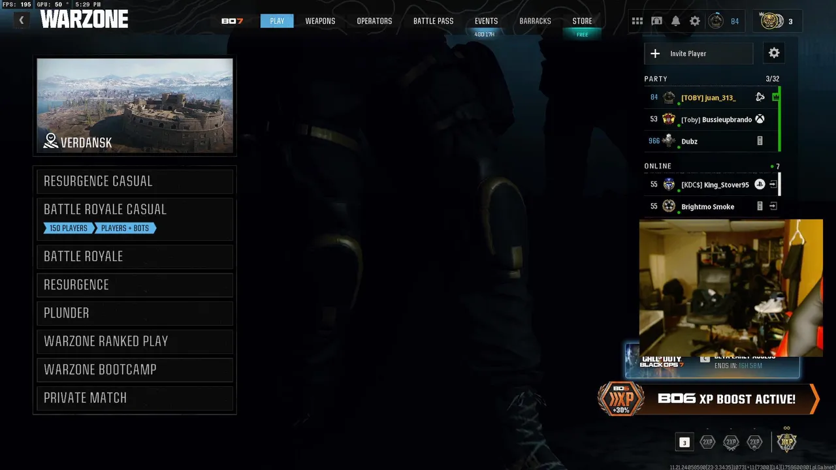This screenshot has height=470, width=836.
Task: Click the party count 3/32
Action: [772, 79]
